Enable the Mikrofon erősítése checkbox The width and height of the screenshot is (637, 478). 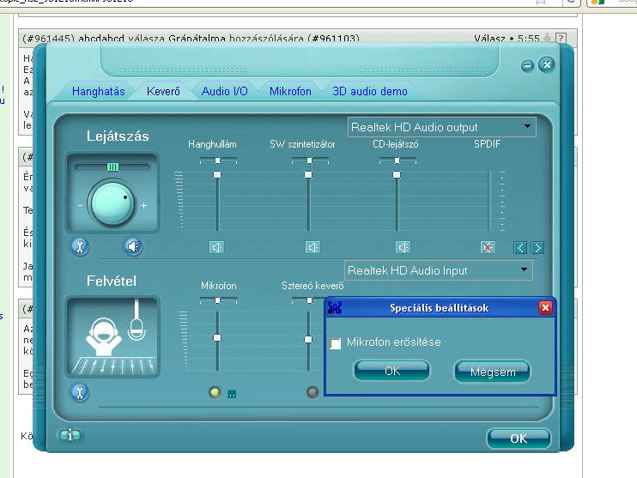click(336, 343)
